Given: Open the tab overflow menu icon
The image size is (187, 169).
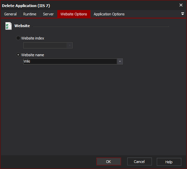Looking at the screenshot, I should [182, 14].
